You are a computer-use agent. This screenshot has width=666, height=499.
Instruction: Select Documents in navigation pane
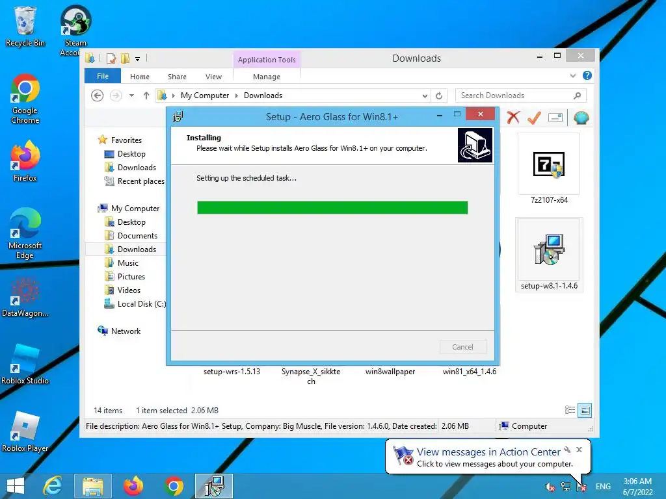pyautogui.click(x=137, y=235)
